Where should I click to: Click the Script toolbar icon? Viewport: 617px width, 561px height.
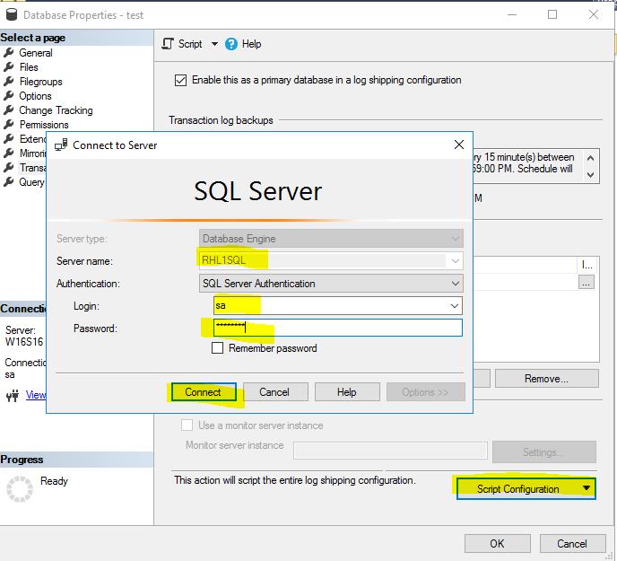[x=168, y=44]
